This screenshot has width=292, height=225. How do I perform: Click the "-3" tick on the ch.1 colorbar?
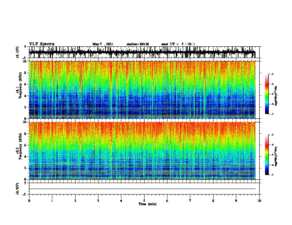(x=272, y=74)
